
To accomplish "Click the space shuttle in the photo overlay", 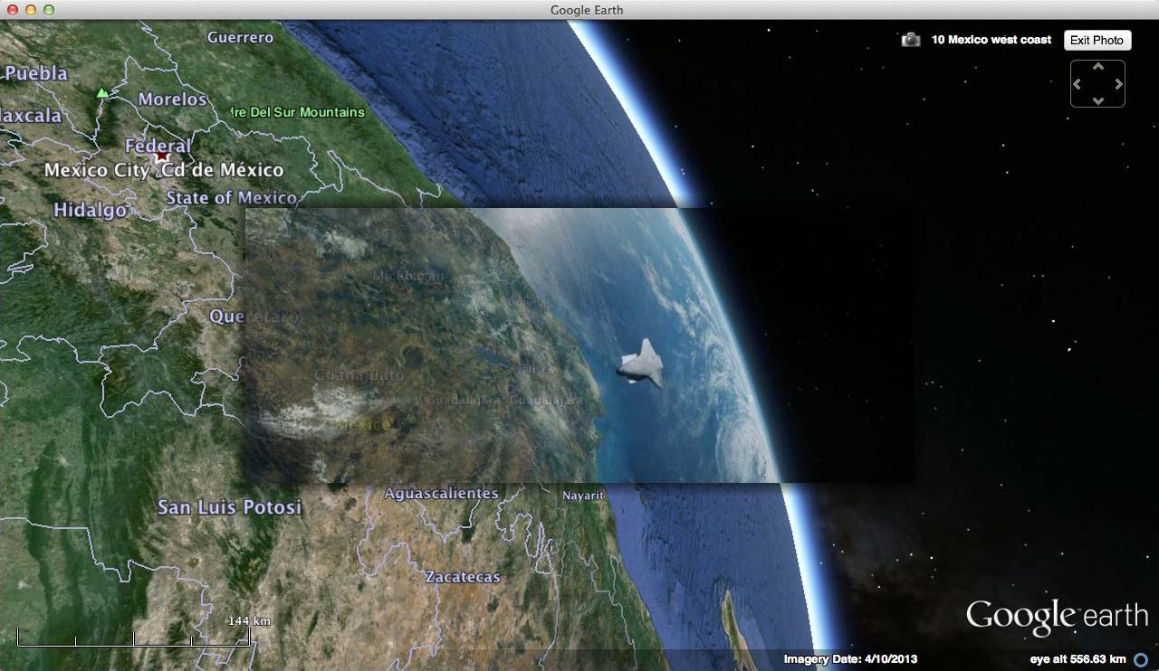I will click(x=641, y=364).
